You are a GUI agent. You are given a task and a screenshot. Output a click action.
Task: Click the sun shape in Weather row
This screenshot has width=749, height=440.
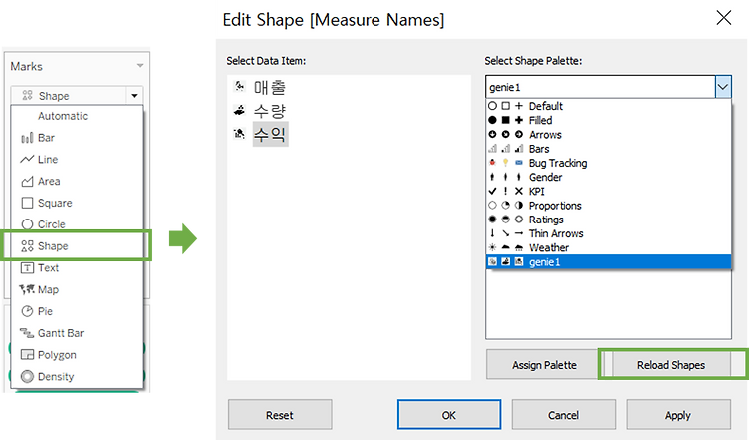point(492,247)
